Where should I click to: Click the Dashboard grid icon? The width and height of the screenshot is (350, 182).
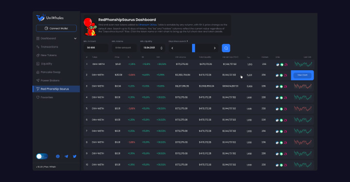coord(38,38)
